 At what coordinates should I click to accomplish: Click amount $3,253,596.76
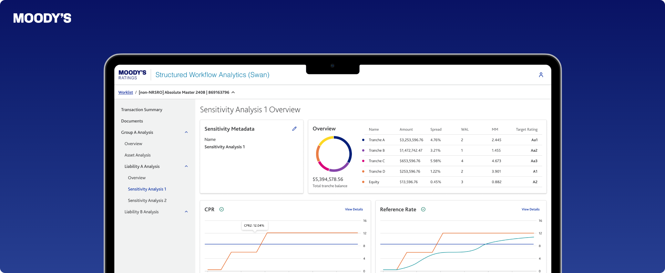click(411, 140)
